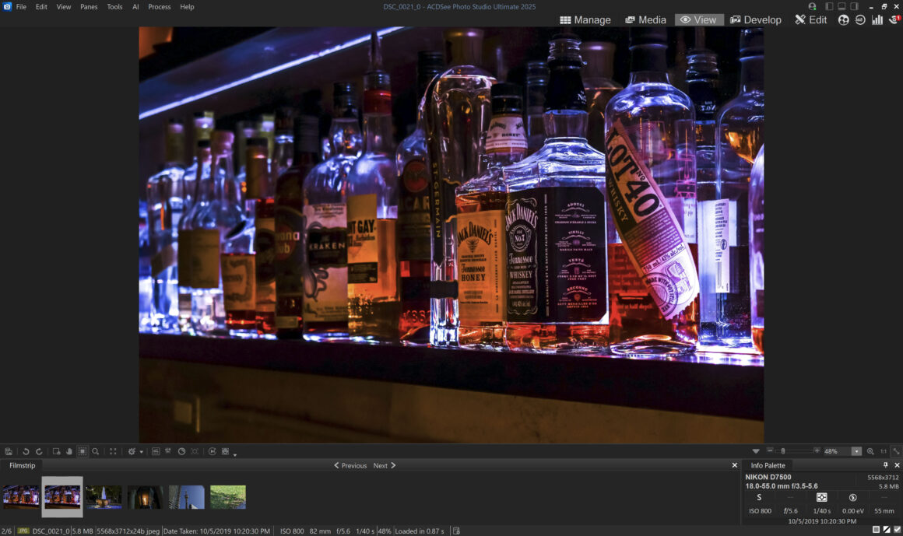The width and height of the screenshot is (903, 536).
Task: Open the gear icon's dropdown arrow
Action: point(141,453)
